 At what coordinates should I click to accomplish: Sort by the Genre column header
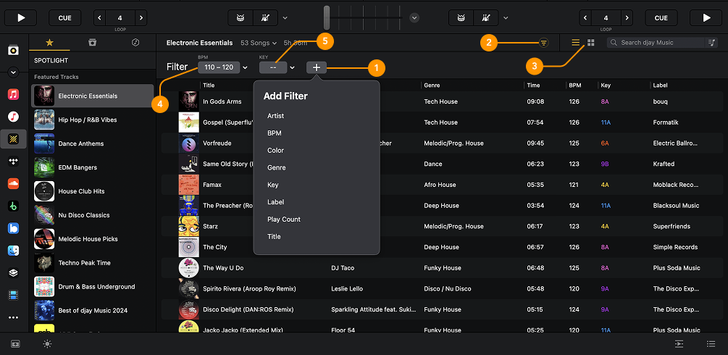pos(432,85)
